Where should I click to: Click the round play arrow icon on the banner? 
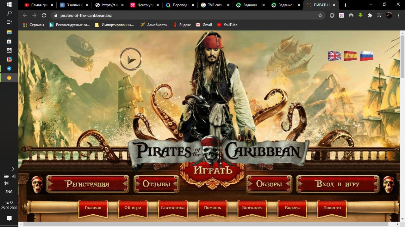(x=131, y=59)
